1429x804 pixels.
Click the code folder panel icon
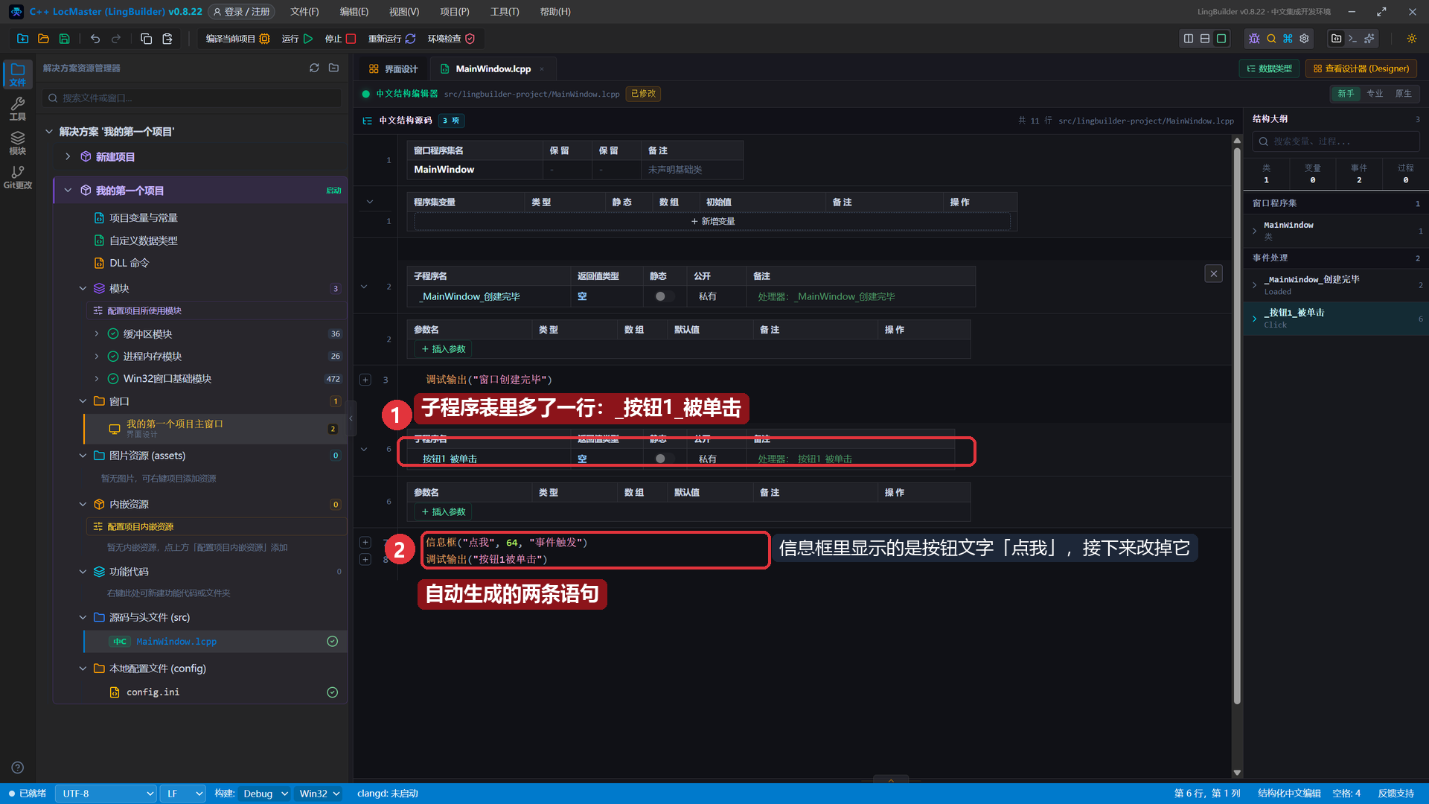tap(1337, 39)
